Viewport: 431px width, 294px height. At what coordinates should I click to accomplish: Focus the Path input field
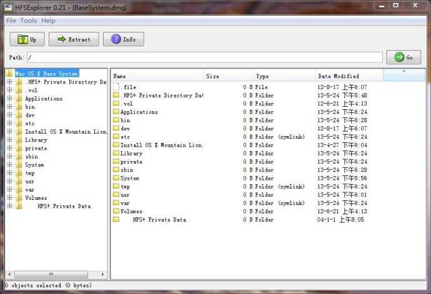[x=204, y=57]
